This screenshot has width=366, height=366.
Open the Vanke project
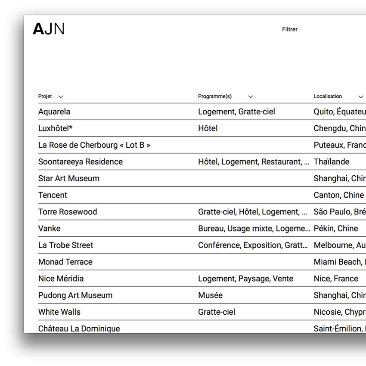click(x=50, y=229)
